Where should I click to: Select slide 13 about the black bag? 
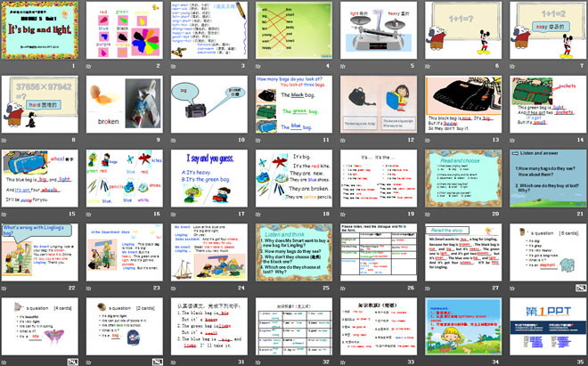click(x=463, y=104)
